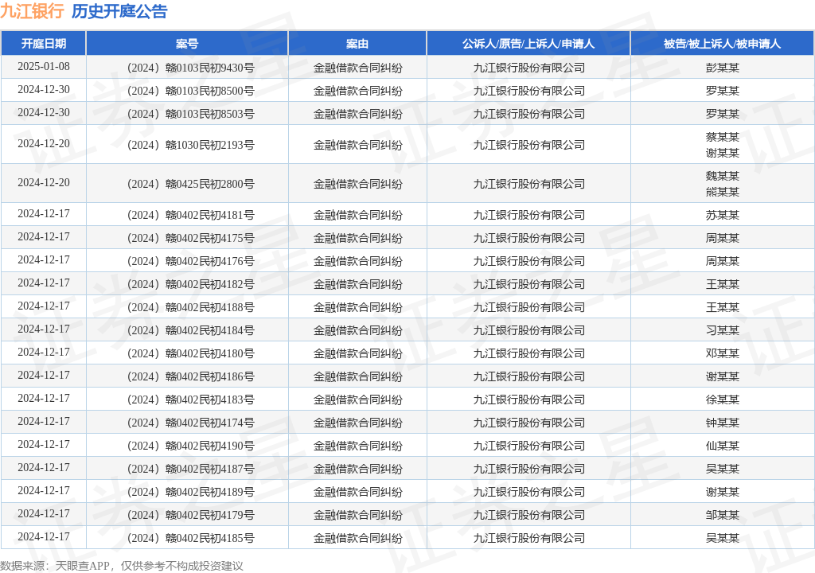Click the 历史开庭公告 heading

[119, 11]
